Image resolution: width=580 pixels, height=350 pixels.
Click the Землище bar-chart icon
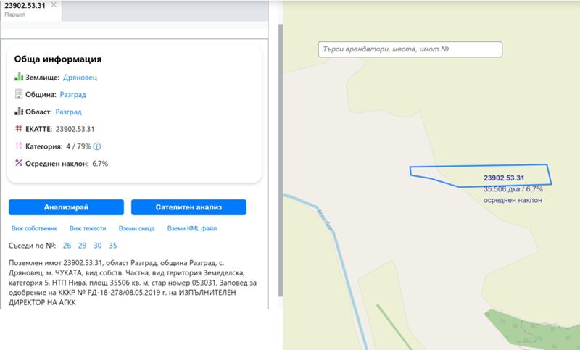tap(19, 77)
